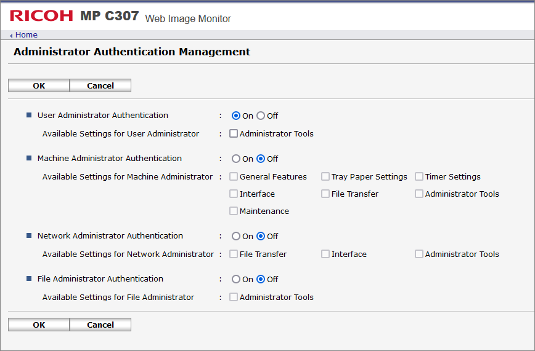The image size is (535, 351).
Task: Turn Off User Administrator Authentication
Action: pos(261,116)
